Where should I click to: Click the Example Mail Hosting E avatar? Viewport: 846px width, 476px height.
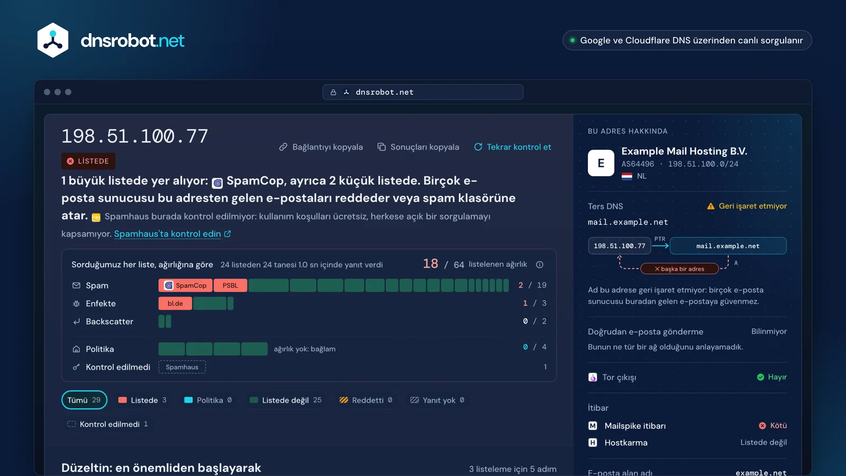coord(601,163)
